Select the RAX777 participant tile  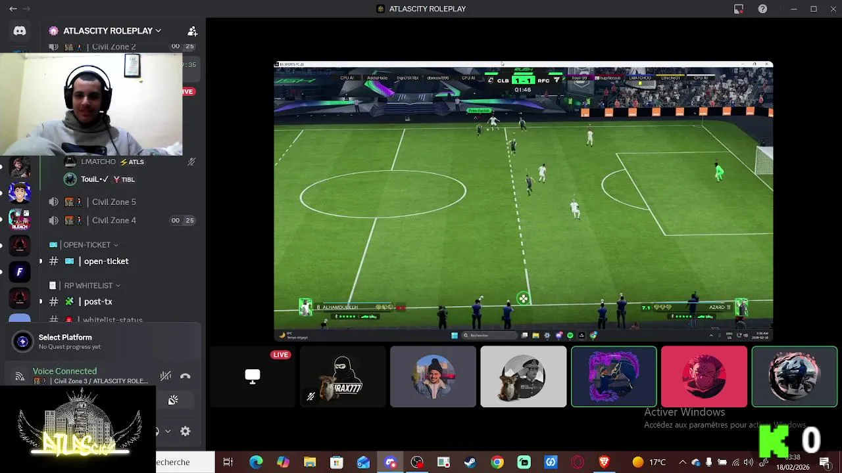(343, 376)
